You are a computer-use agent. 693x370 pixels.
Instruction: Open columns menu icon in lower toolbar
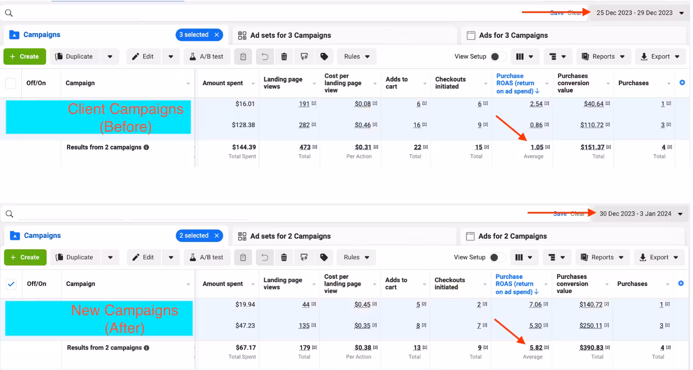click(523, 257)
